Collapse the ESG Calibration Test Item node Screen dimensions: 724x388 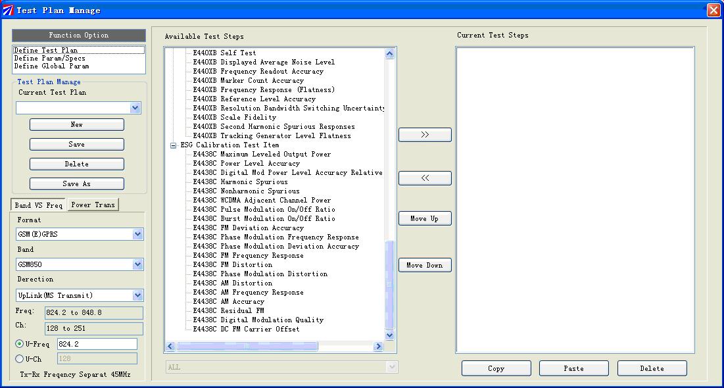[173, 145]
